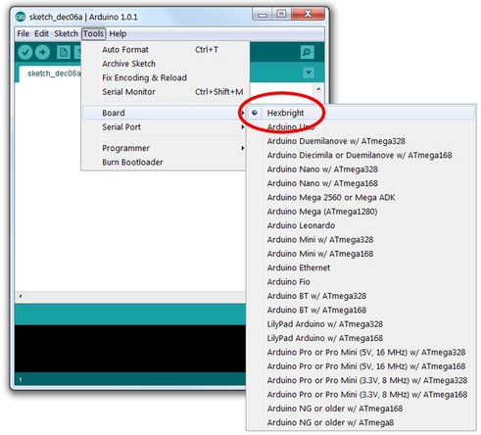Open the tab menu dropdown arrow
The image size is (481, 435).
(309, 72)
